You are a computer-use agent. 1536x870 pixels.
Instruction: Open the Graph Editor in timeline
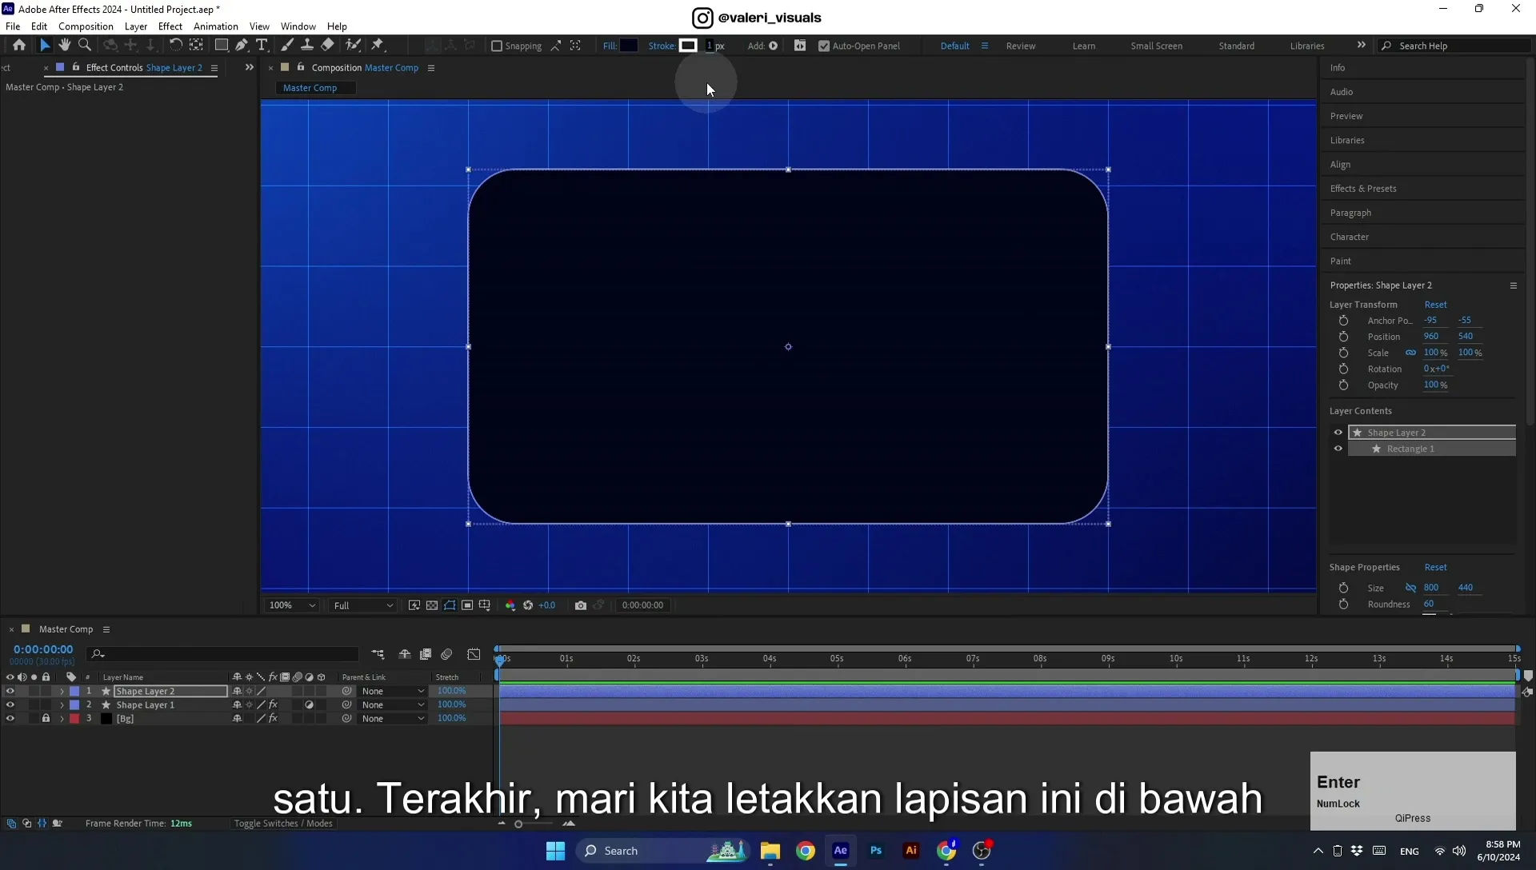click(x=474, y=654)
